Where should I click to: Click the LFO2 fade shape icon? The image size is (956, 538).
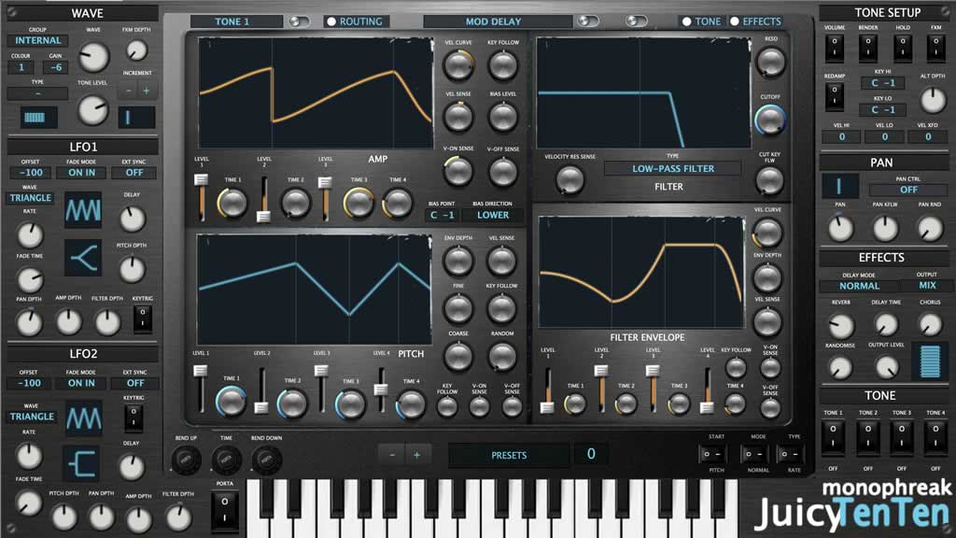pyautogui.click(x=82, y=463)
